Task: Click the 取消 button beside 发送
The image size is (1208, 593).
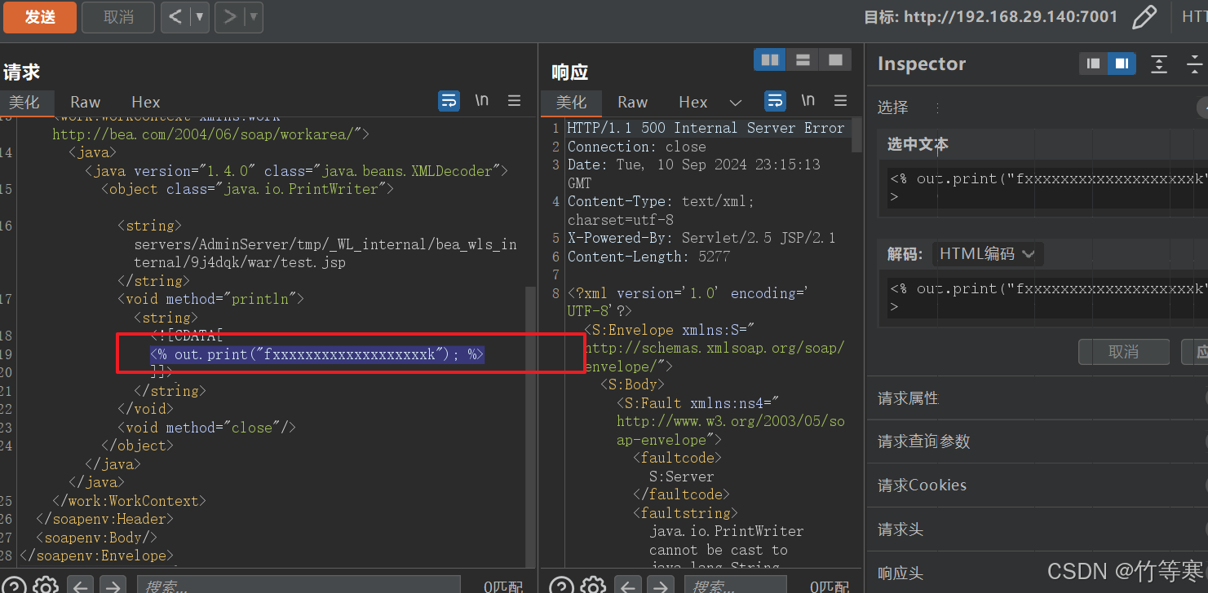Action: coord(119,17)
